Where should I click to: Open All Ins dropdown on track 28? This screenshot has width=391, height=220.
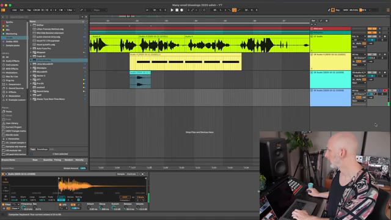click(x=359, y=54)
